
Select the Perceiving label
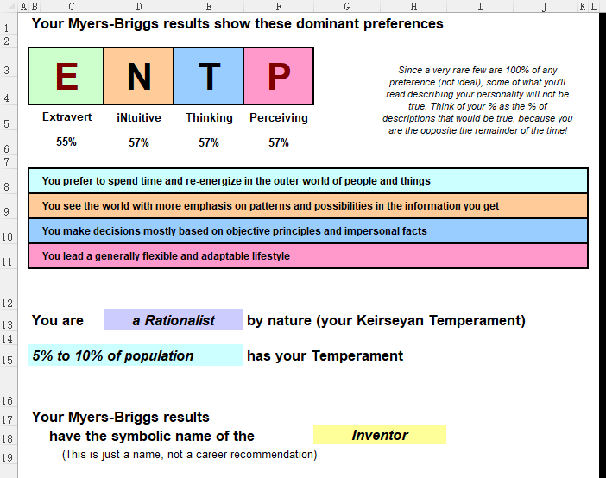(x=279, y=117)
